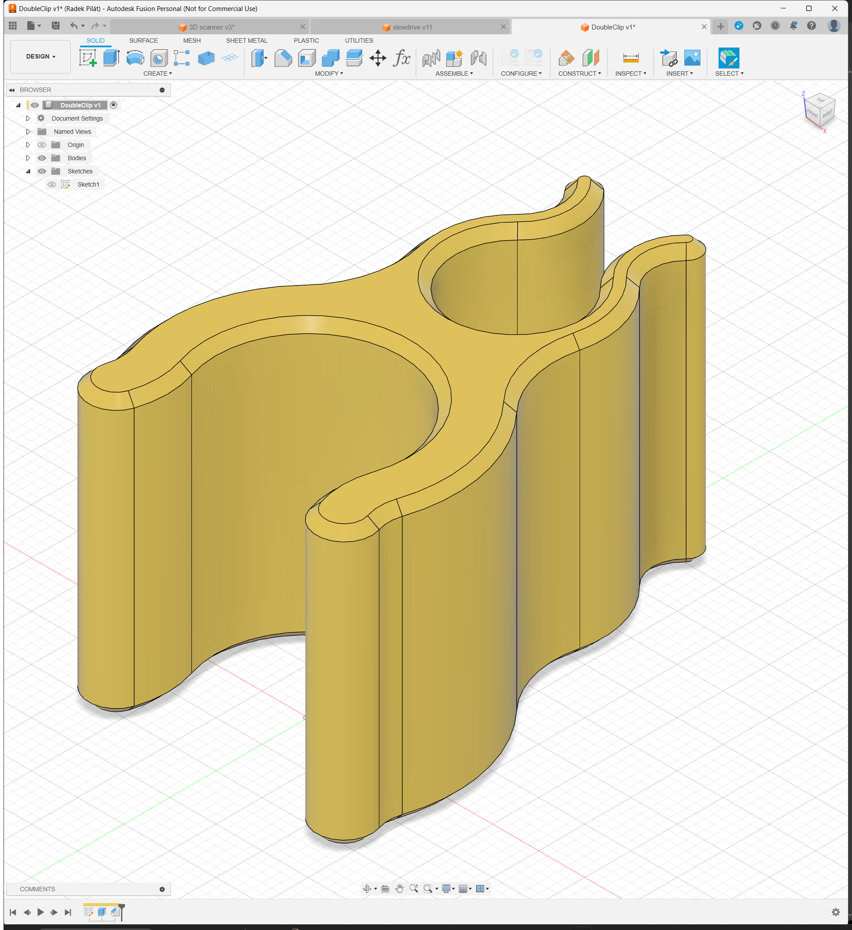Viewport: 852px width, 930px height.
Task: Select the Revolve tool
Action: pyautogui.click(x=135, y=58)
